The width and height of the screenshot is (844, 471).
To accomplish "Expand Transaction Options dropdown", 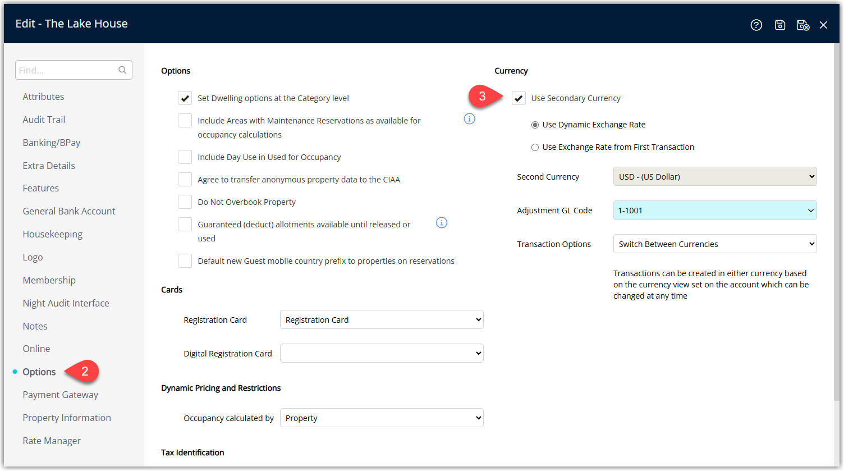I will 715,244.
